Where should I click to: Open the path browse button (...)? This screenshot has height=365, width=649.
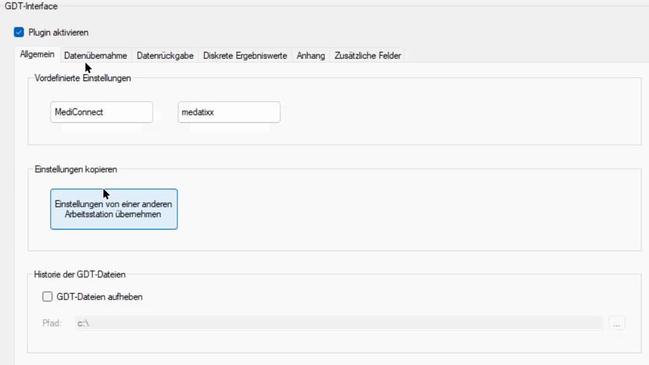click(x=617, y=323)
